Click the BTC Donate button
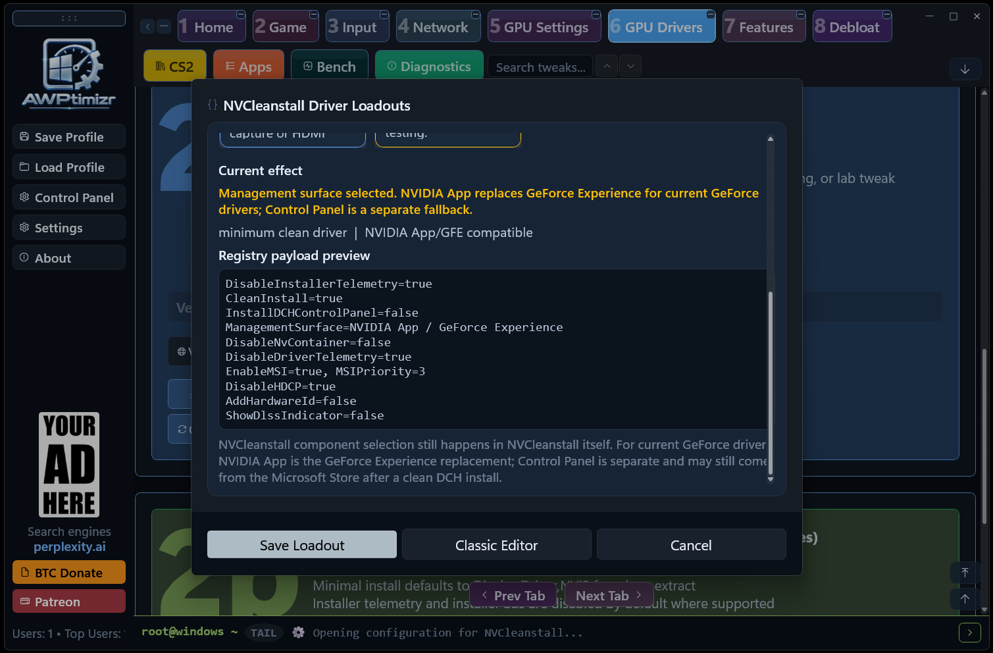This screenshot has height=653, width=993. [69, 573]
